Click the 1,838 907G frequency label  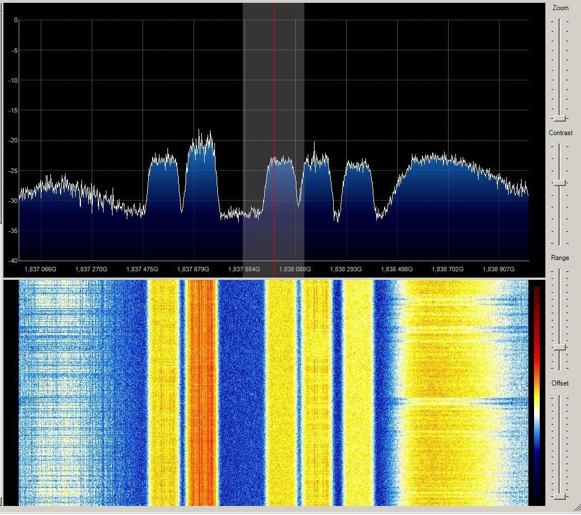click(x=498, y=270)
